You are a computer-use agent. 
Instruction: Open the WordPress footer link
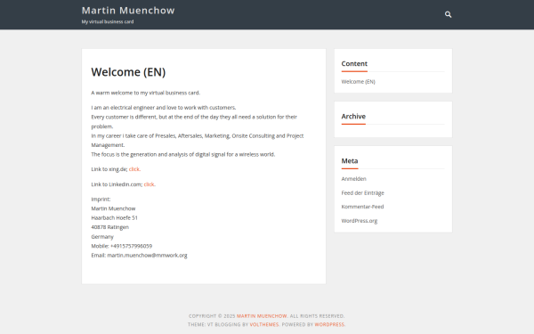[x=329, y=325]
